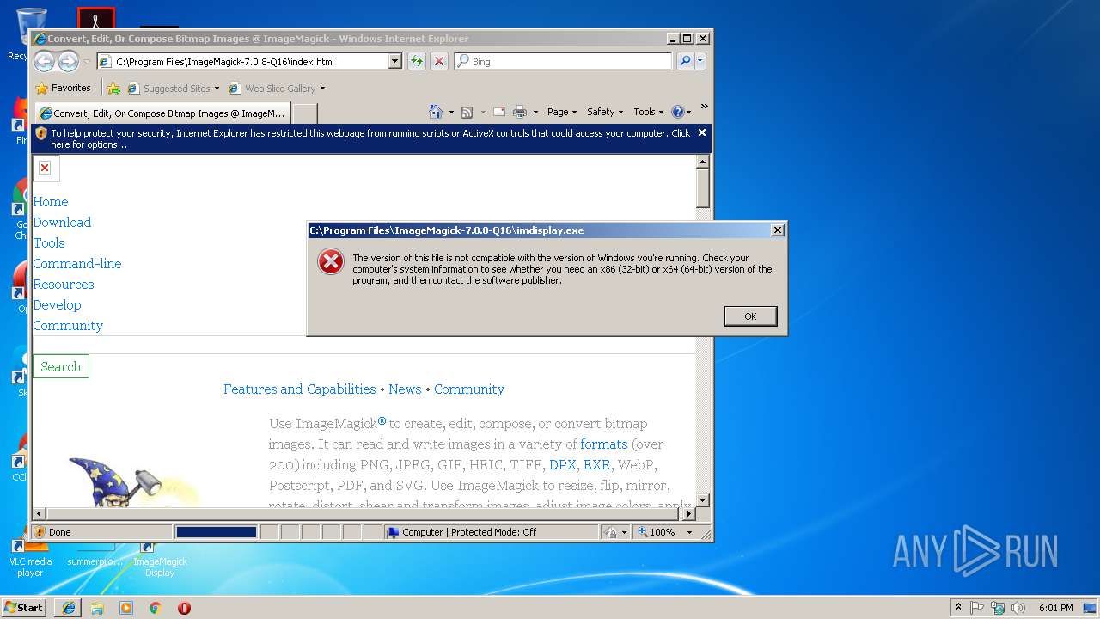Expand the command bar overflow chevron

704,107
